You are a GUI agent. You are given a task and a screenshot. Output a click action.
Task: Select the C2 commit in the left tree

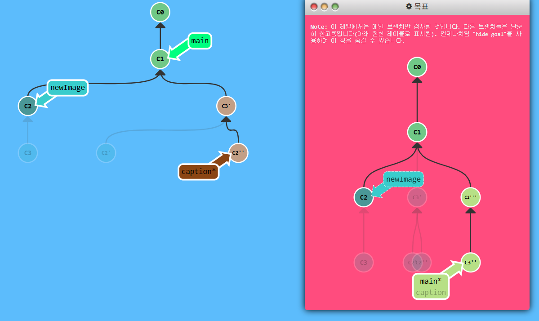click(28, 106)
